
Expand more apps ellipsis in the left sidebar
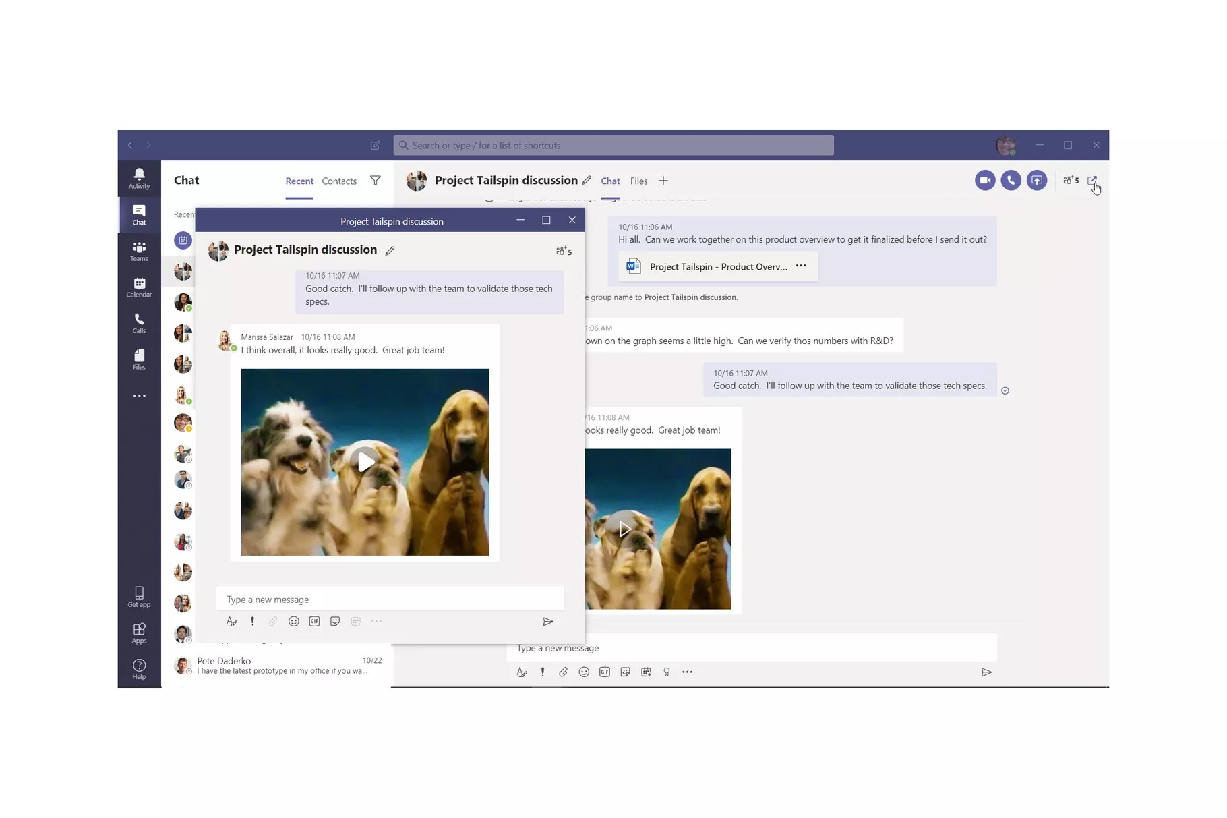pyautogui.click(x=139, y=396)
